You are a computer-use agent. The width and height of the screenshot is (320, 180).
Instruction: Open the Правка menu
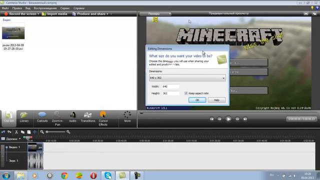pyautogui.click(x=17, y=8)
